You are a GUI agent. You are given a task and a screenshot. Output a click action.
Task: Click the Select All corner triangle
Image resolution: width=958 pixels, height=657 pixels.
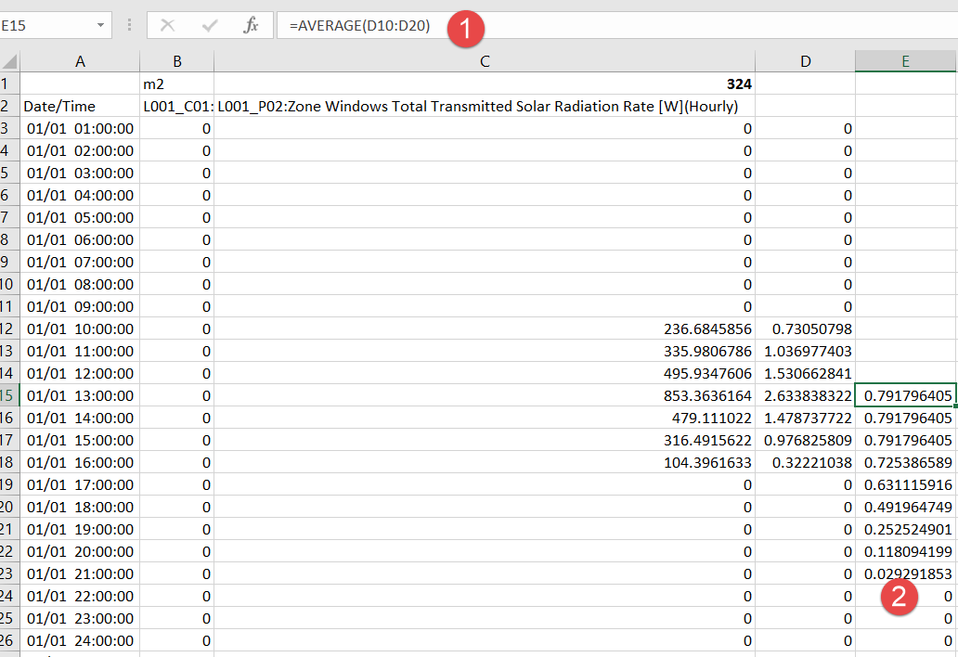pos(10,61)
